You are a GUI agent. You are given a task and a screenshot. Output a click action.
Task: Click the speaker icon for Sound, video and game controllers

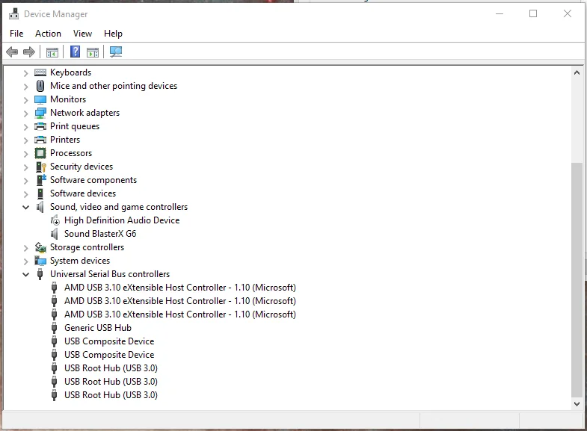[40, 207]
